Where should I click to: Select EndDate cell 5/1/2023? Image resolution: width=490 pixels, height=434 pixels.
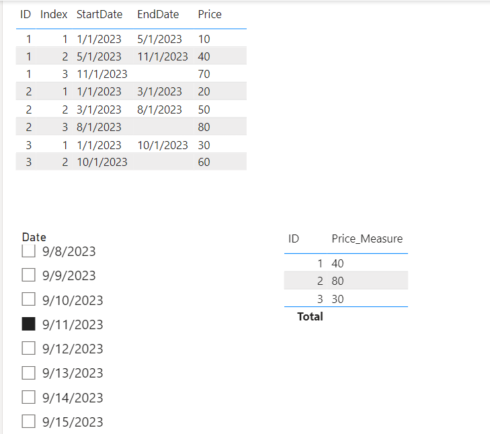pyautogui.click(x=159, y=39)
